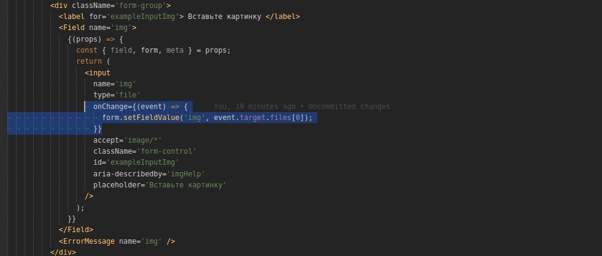This screenshot has width=602, height=256.
Task: Click the ');' line closing return
Action: click(80, 208)
